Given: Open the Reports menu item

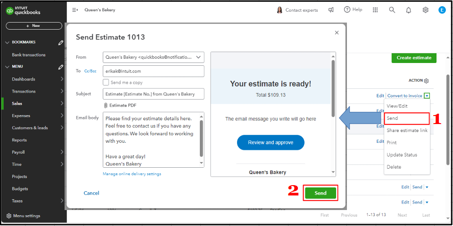Looking at the screenshot, I should (19, 140).
